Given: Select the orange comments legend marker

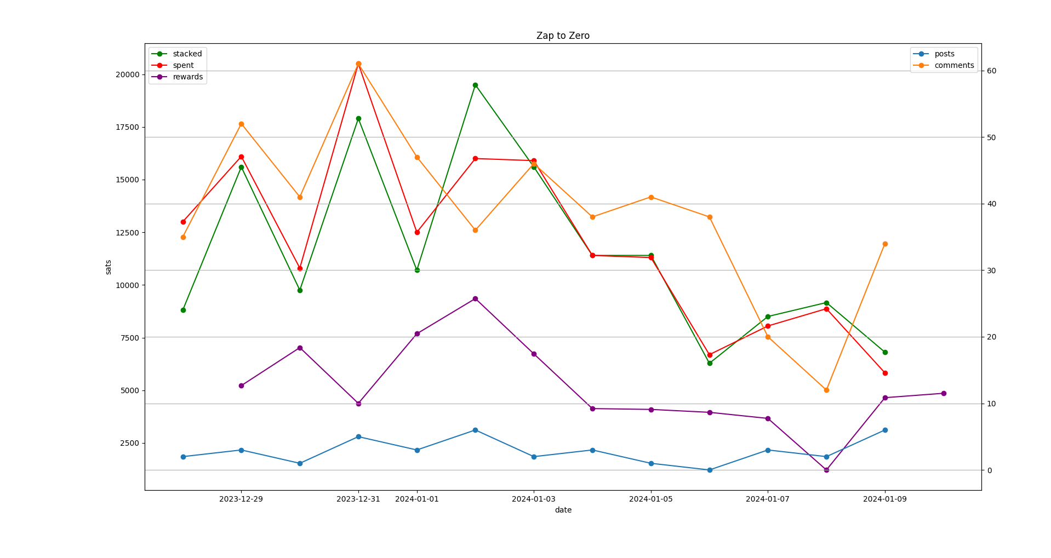Looking at the screenshot, I should pos(921,65).
